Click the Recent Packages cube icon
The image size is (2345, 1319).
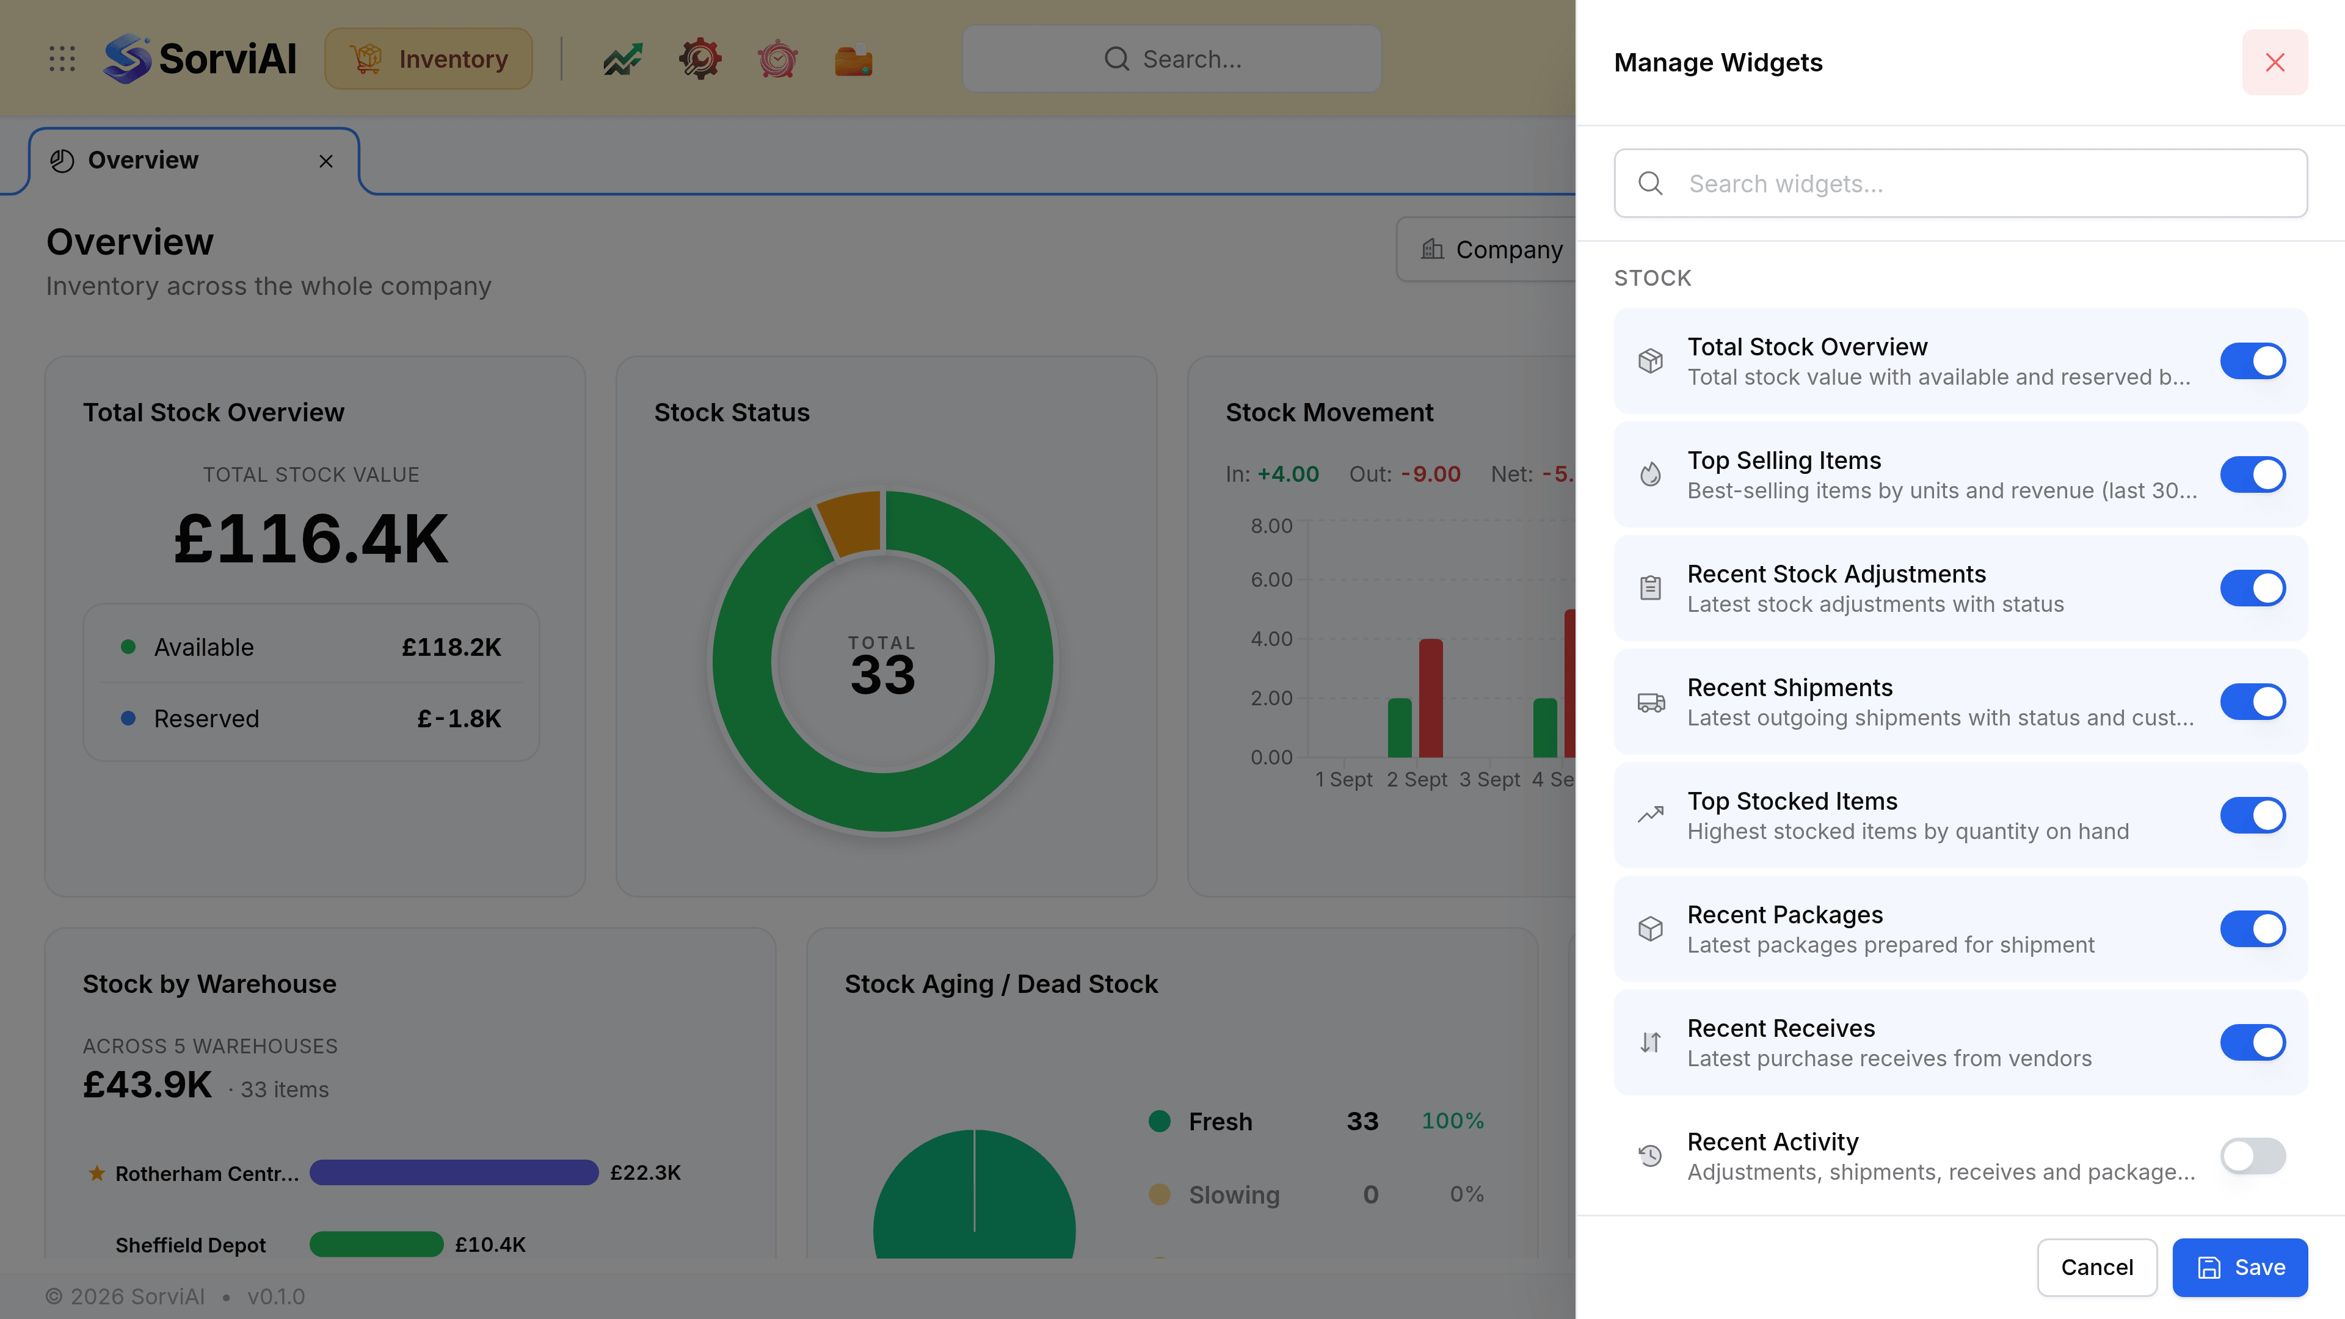coord(1649,929)
